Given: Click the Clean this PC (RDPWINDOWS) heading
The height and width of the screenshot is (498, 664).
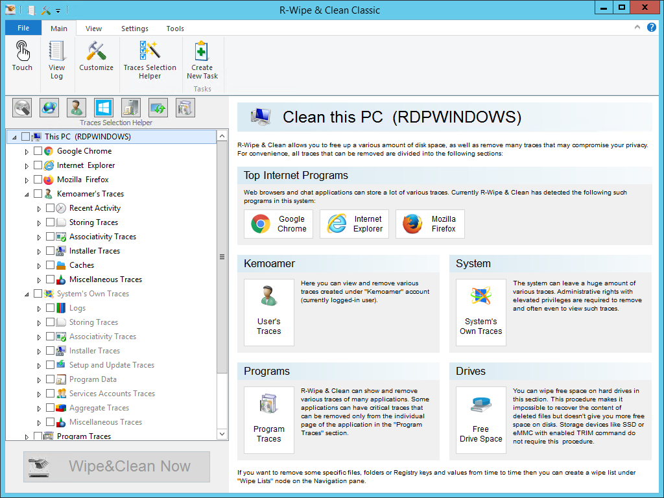Looking at the screenshot, I should [x=402, y=117].
